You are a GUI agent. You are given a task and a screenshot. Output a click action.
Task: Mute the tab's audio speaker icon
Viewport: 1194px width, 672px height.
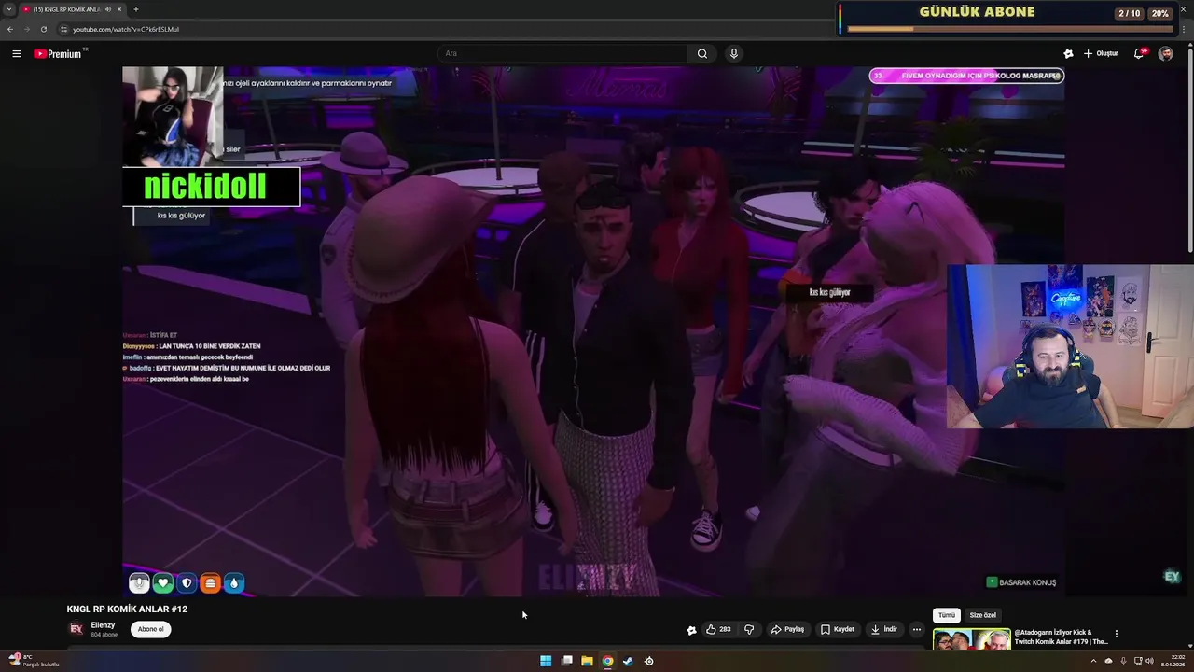108,9
